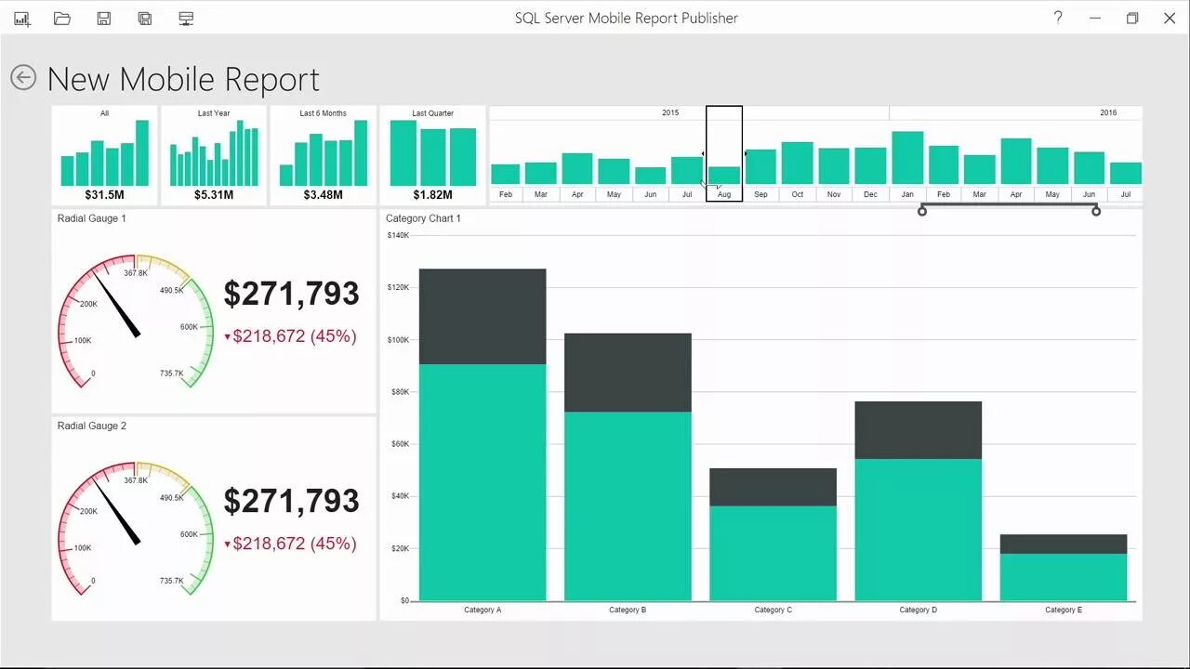Open Help with the question mark
Image resolution: width=1190 pixels, height=669 pixels.
[x=1058, y=18]
